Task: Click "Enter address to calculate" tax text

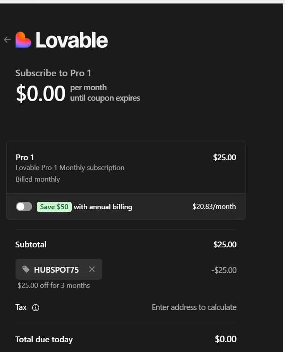Action: point(194,307)
